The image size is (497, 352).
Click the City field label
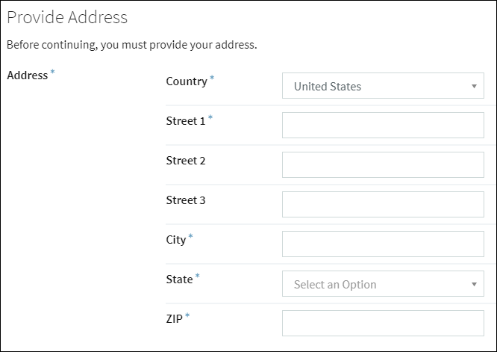pyautogui.click(x=175, y=240)
